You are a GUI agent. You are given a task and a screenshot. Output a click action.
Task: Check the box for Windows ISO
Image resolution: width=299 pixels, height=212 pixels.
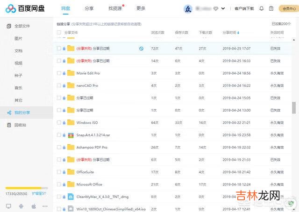click(59, 122)
